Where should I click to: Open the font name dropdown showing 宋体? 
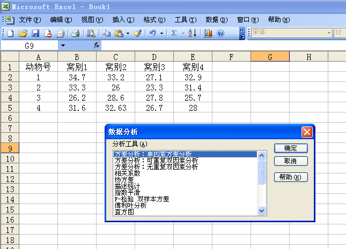pos(329,33)
